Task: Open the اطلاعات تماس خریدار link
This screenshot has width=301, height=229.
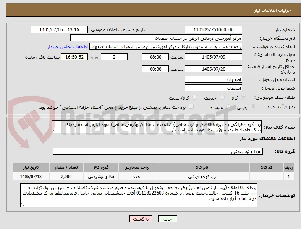Action: point(68,47)
